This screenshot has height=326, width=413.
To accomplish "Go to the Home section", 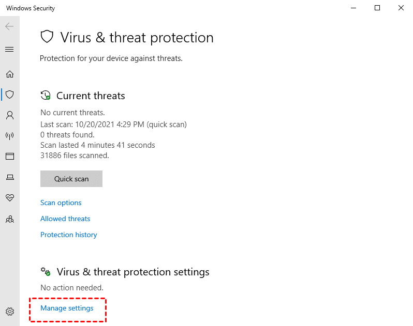I will [x=9, y=74].
